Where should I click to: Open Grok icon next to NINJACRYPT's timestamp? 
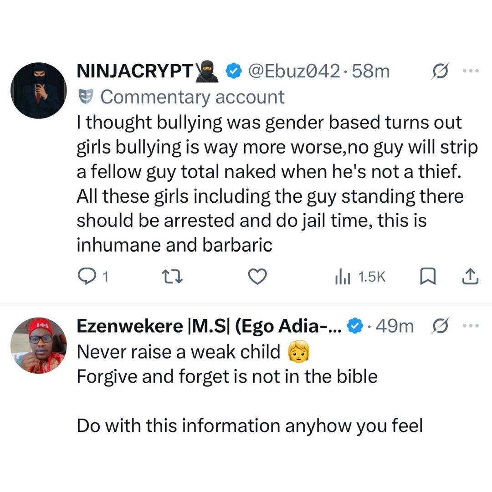[440, 71]
